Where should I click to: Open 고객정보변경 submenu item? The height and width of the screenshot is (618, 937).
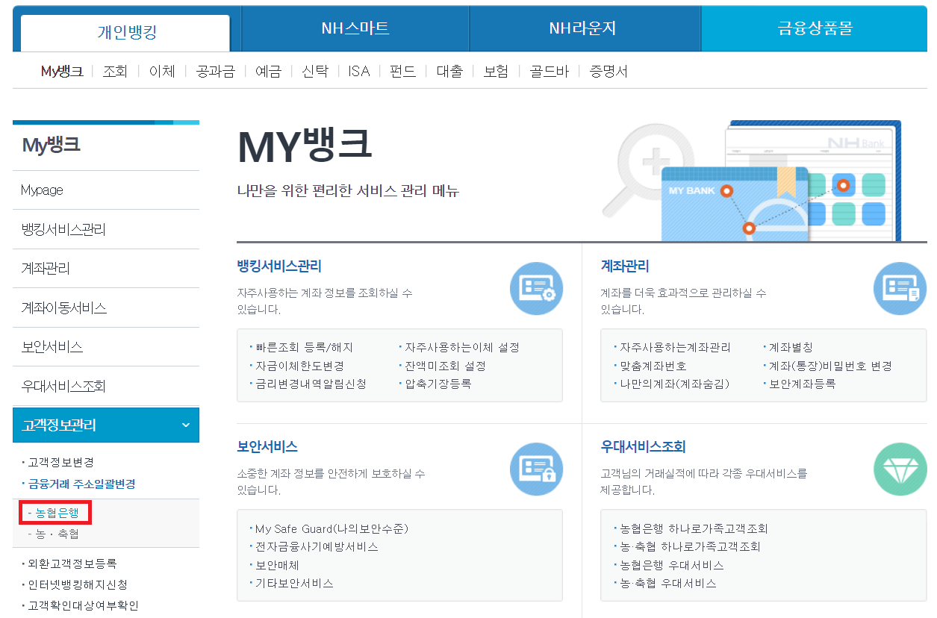[61, 463]
